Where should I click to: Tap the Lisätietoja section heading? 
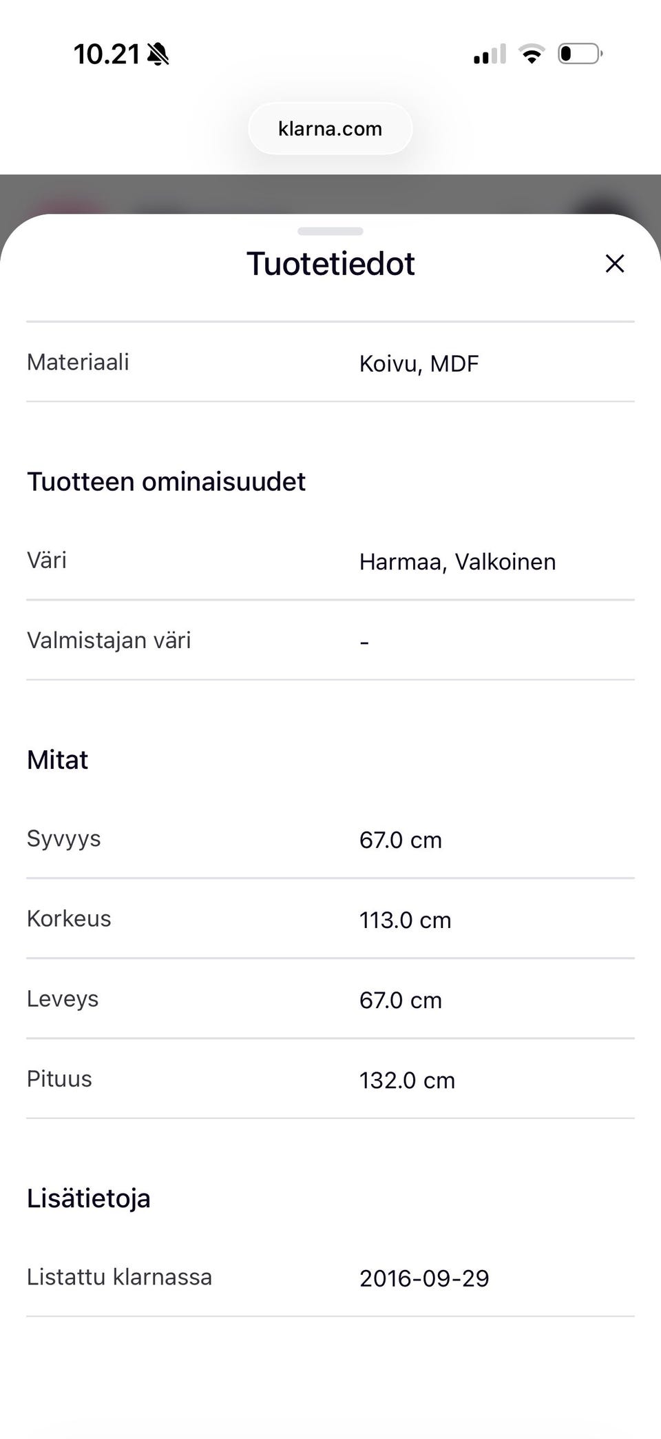(x=89, y=1198)
